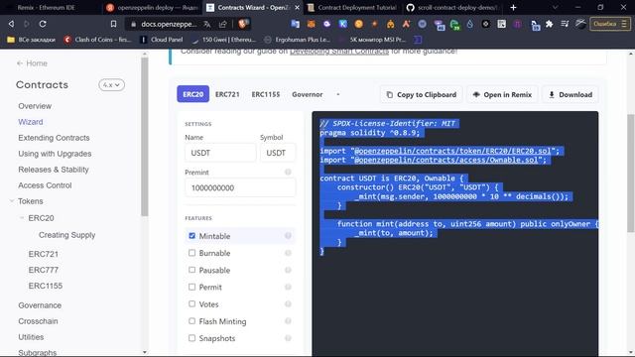Go back in browser history

pos(11,24)
